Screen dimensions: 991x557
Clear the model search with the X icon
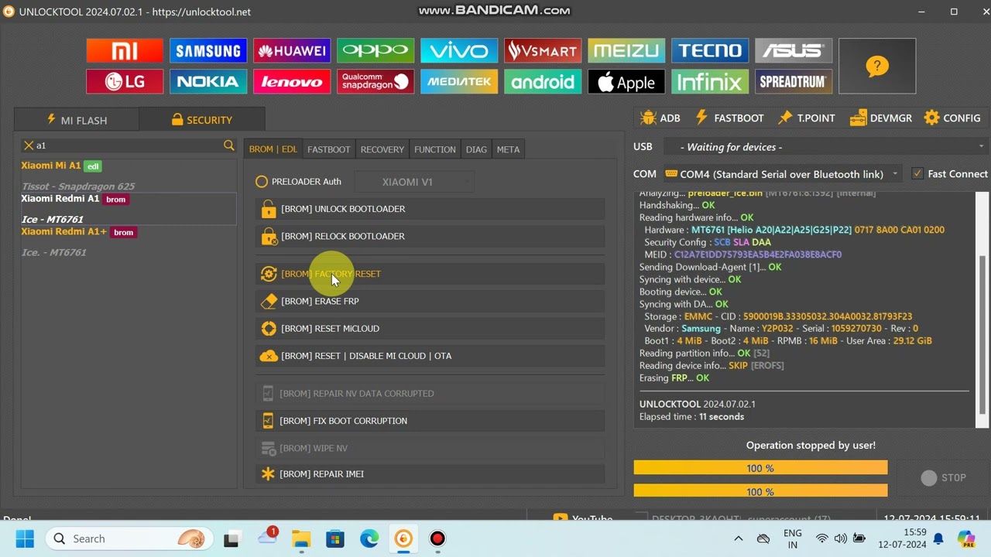29,145
